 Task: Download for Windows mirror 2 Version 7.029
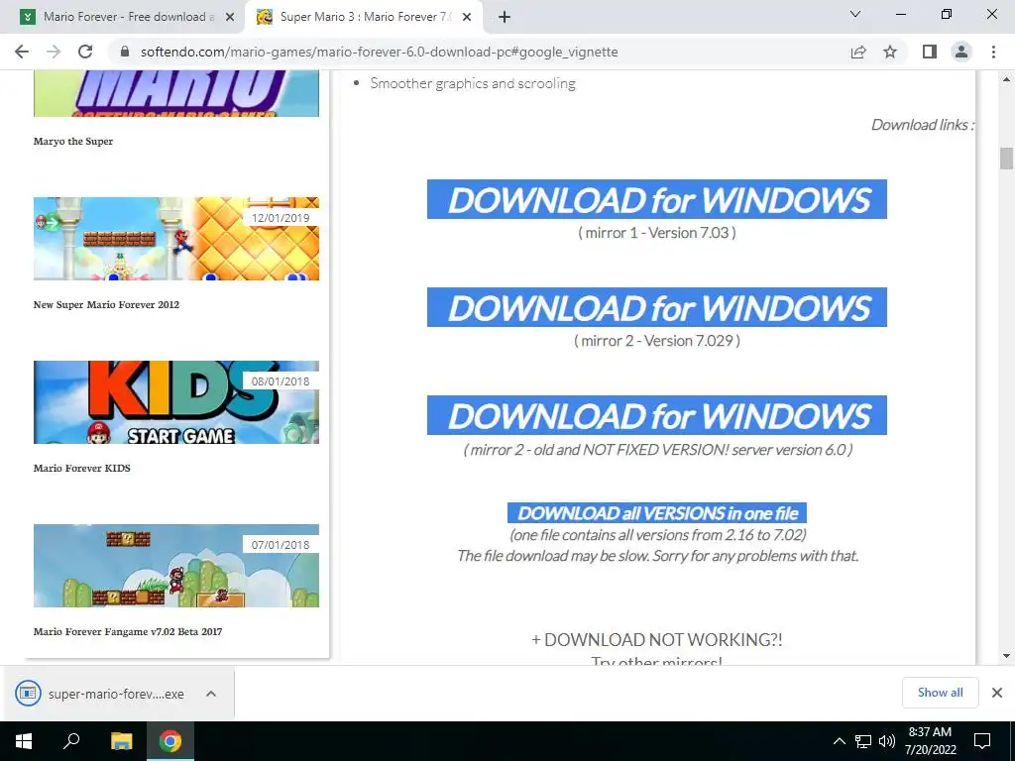pyautogui.click(x=656, y=307)
